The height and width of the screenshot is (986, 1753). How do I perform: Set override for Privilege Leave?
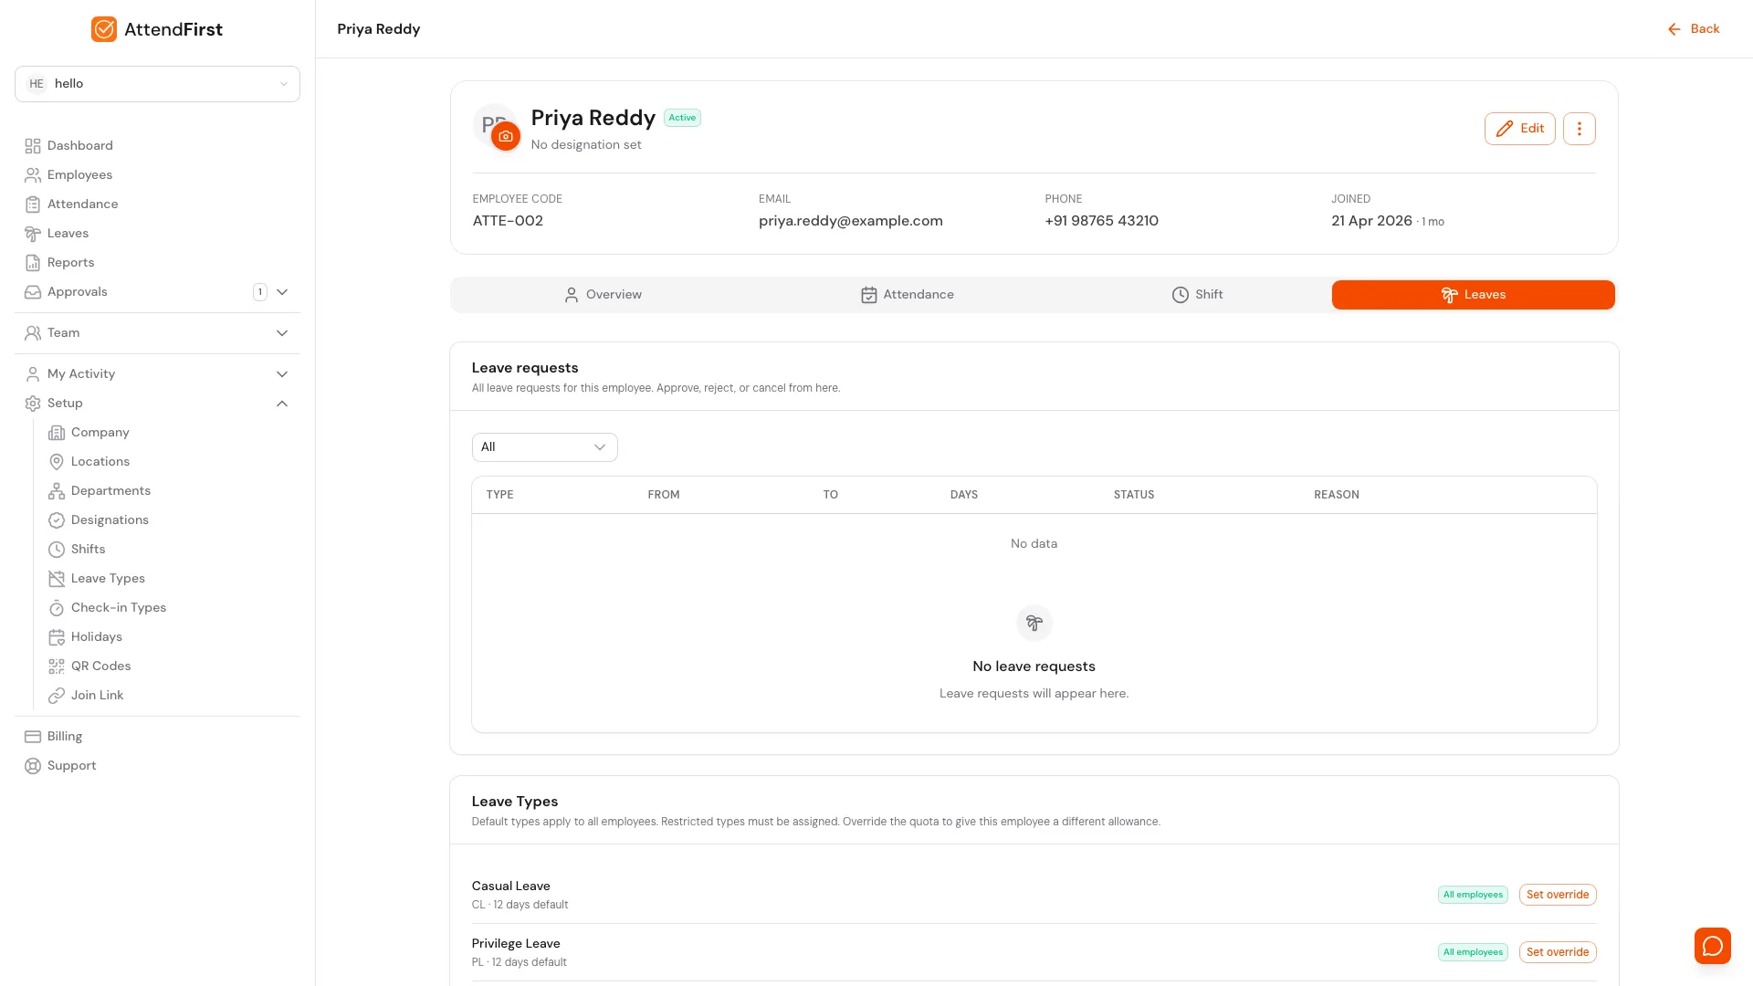tap(1558, 952)
